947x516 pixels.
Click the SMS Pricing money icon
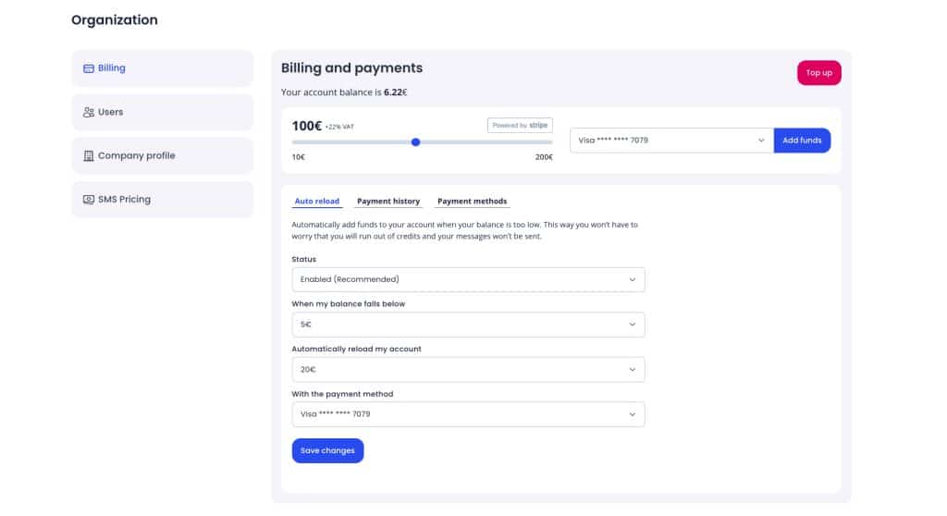(x=89, y=200)
